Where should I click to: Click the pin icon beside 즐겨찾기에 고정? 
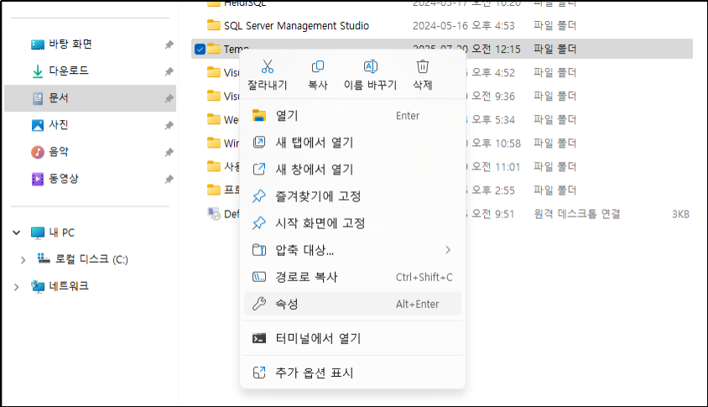259,196
